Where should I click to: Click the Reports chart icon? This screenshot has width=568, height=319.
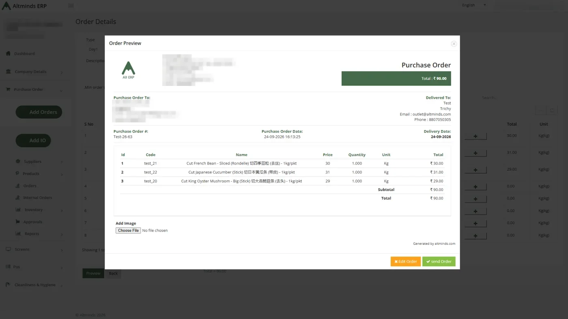(x=18, y=233)
